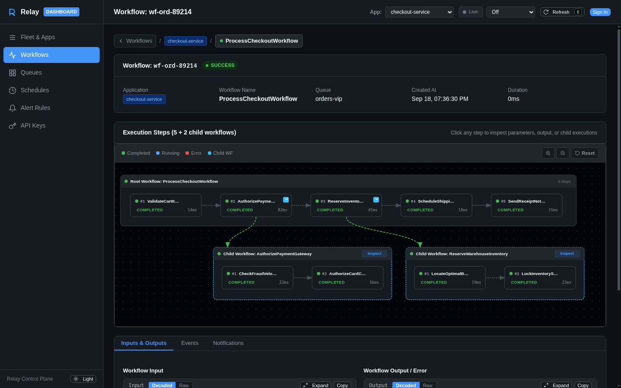
Task: Switch to the Notifications tab
Action: pyautogui.click(x=228, y=343)
